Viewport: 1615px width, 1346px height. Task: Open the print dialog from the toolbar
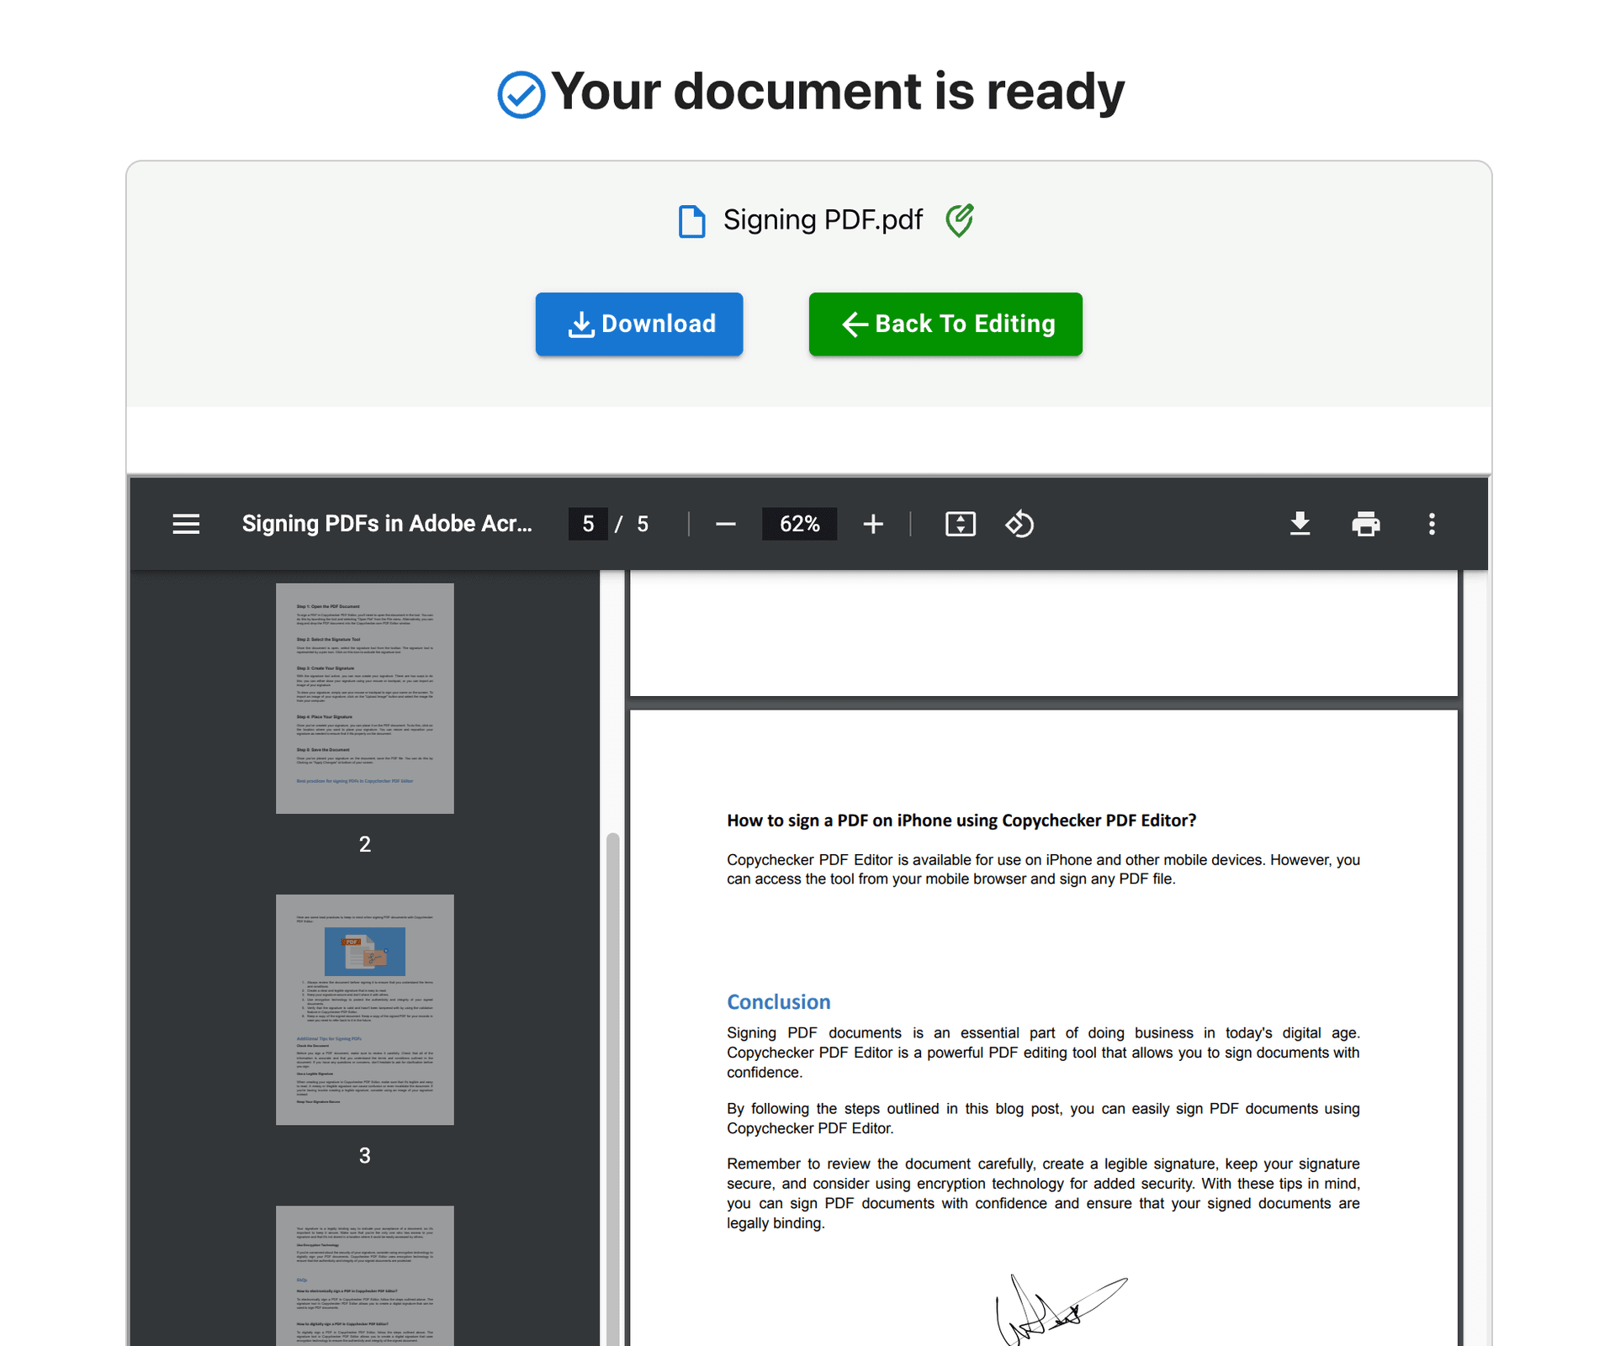point(1366,524)
